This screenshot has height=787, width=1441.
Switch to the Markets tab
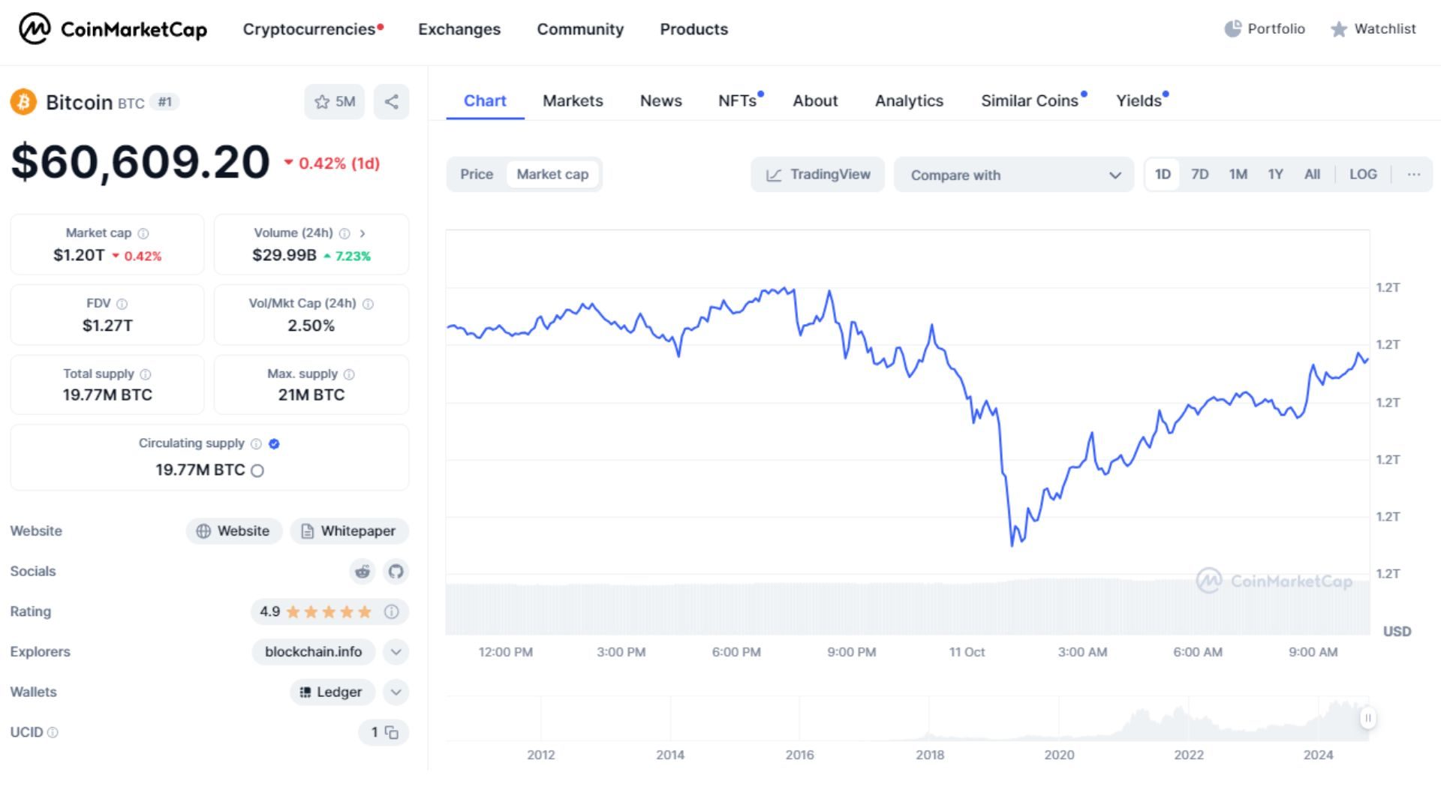[x=573, y=101]
